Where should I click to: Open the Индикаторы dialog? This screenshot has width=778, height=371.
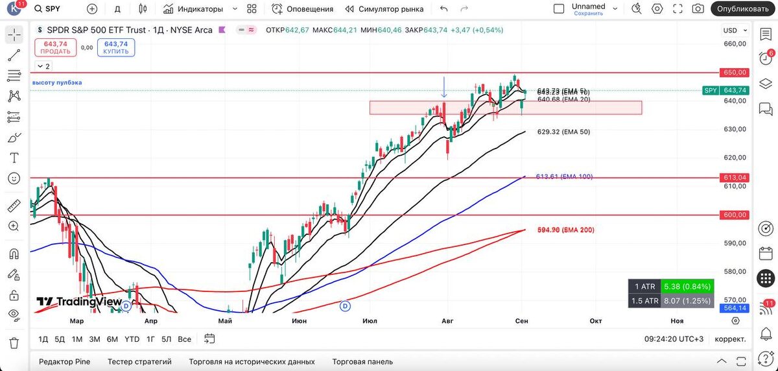pyautogui.click(x=193, y=9)
